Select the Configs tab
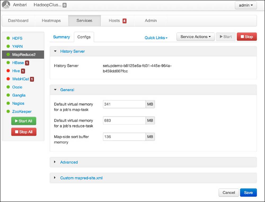 [x=84, y=37]
